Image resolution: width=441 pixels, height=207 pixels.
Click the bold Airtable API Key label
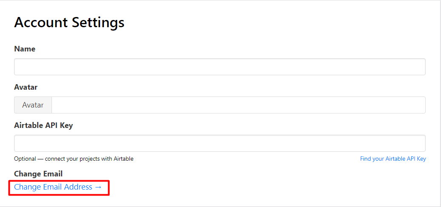coord(43,125)
